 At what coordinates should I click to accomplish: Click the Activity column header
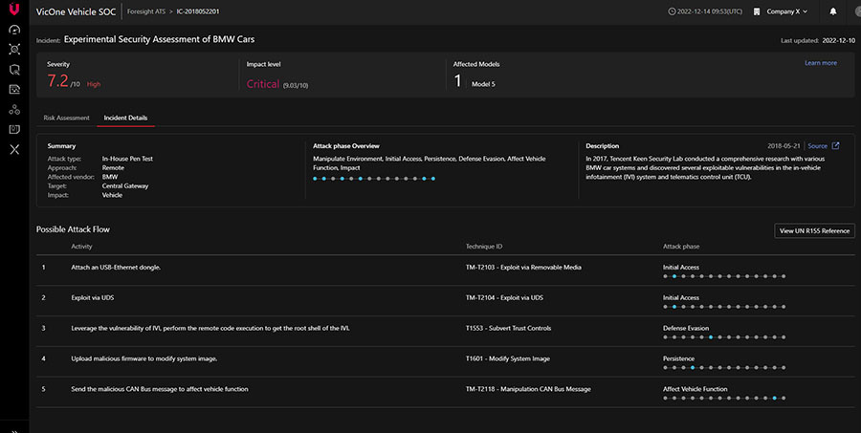pos(81,247)
